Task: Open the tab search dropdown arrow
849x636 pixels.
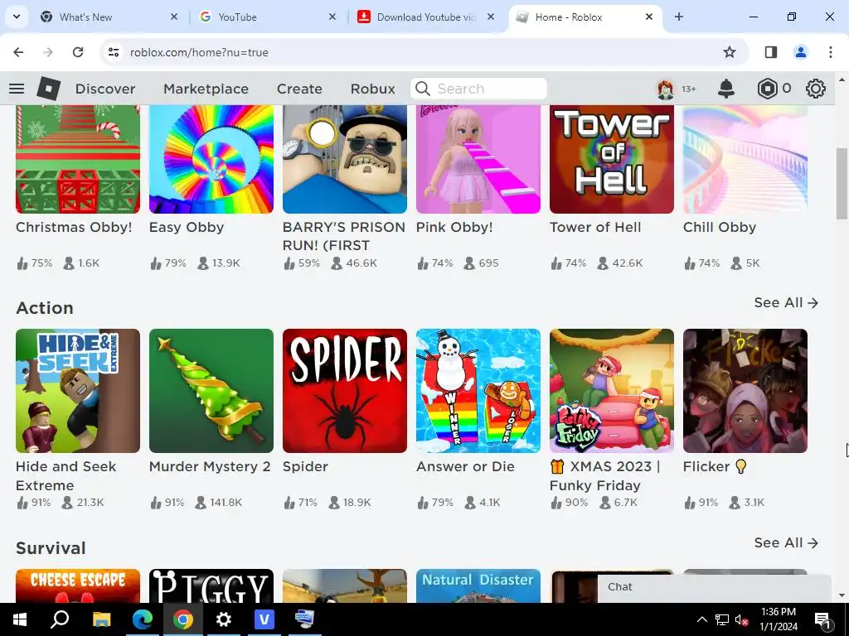Action: pyautogui.click(x=17, y=17)
